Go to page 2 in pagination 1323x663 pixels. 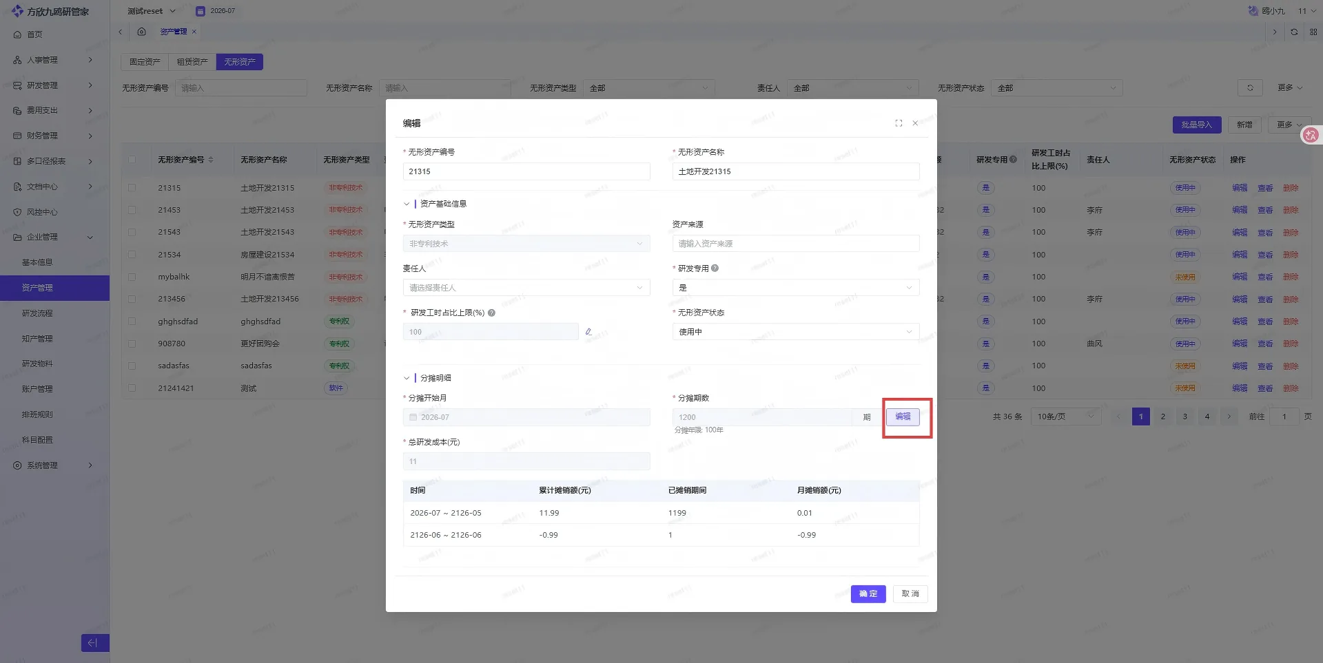tap(1163, 417)
